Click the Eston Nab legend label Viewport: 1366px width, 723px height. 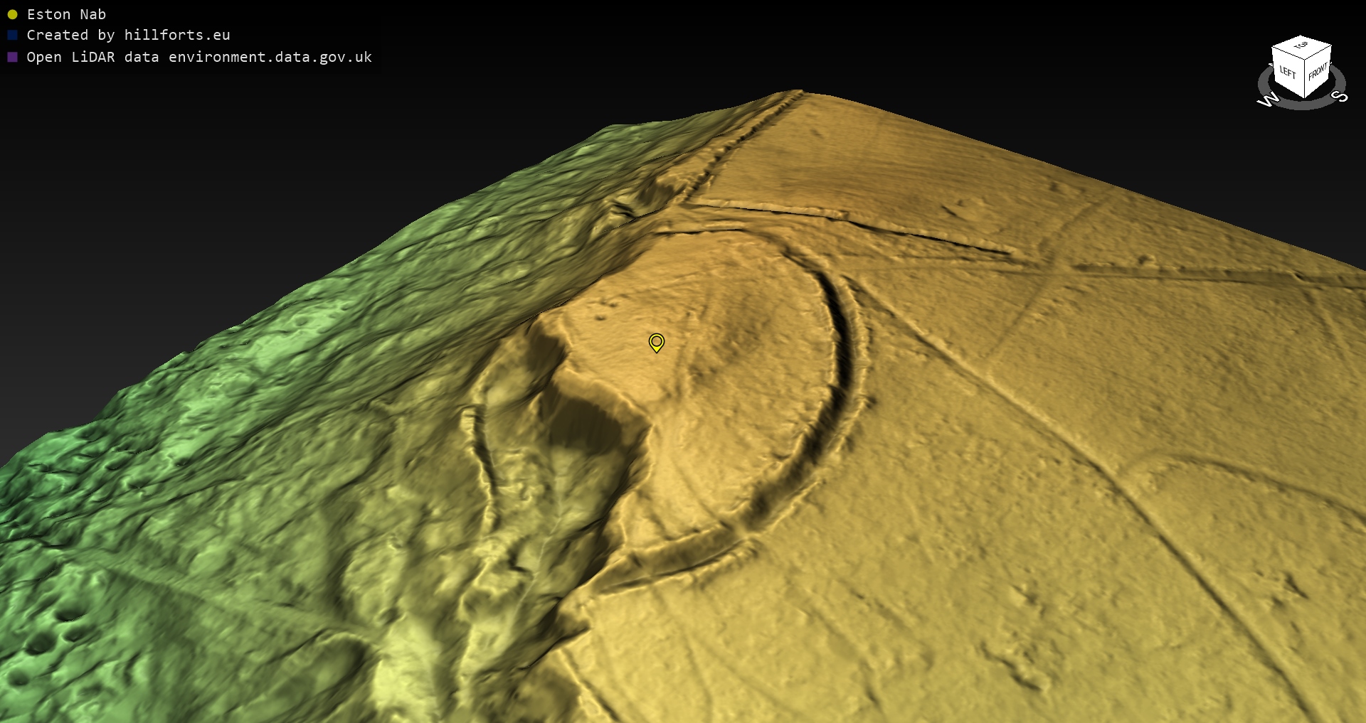[x=66, y=14]
